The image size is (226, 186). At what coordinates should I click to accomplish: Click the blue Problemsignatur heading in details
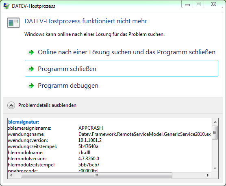(24, 122)
